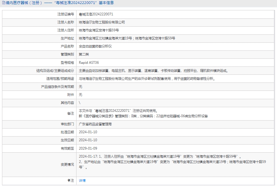Open the 详情 details link
Image resolution: width=277 pixels, height=186 pixels.
(x=82, y=180)
